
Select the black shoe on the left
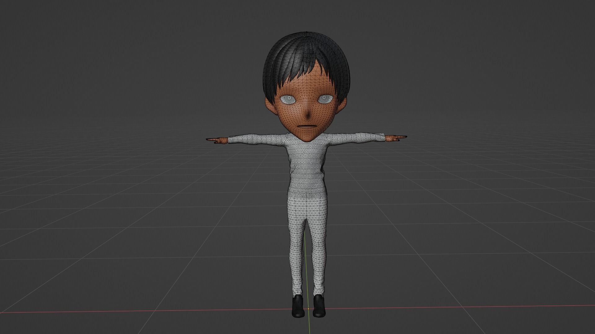[x=298, y=306]
